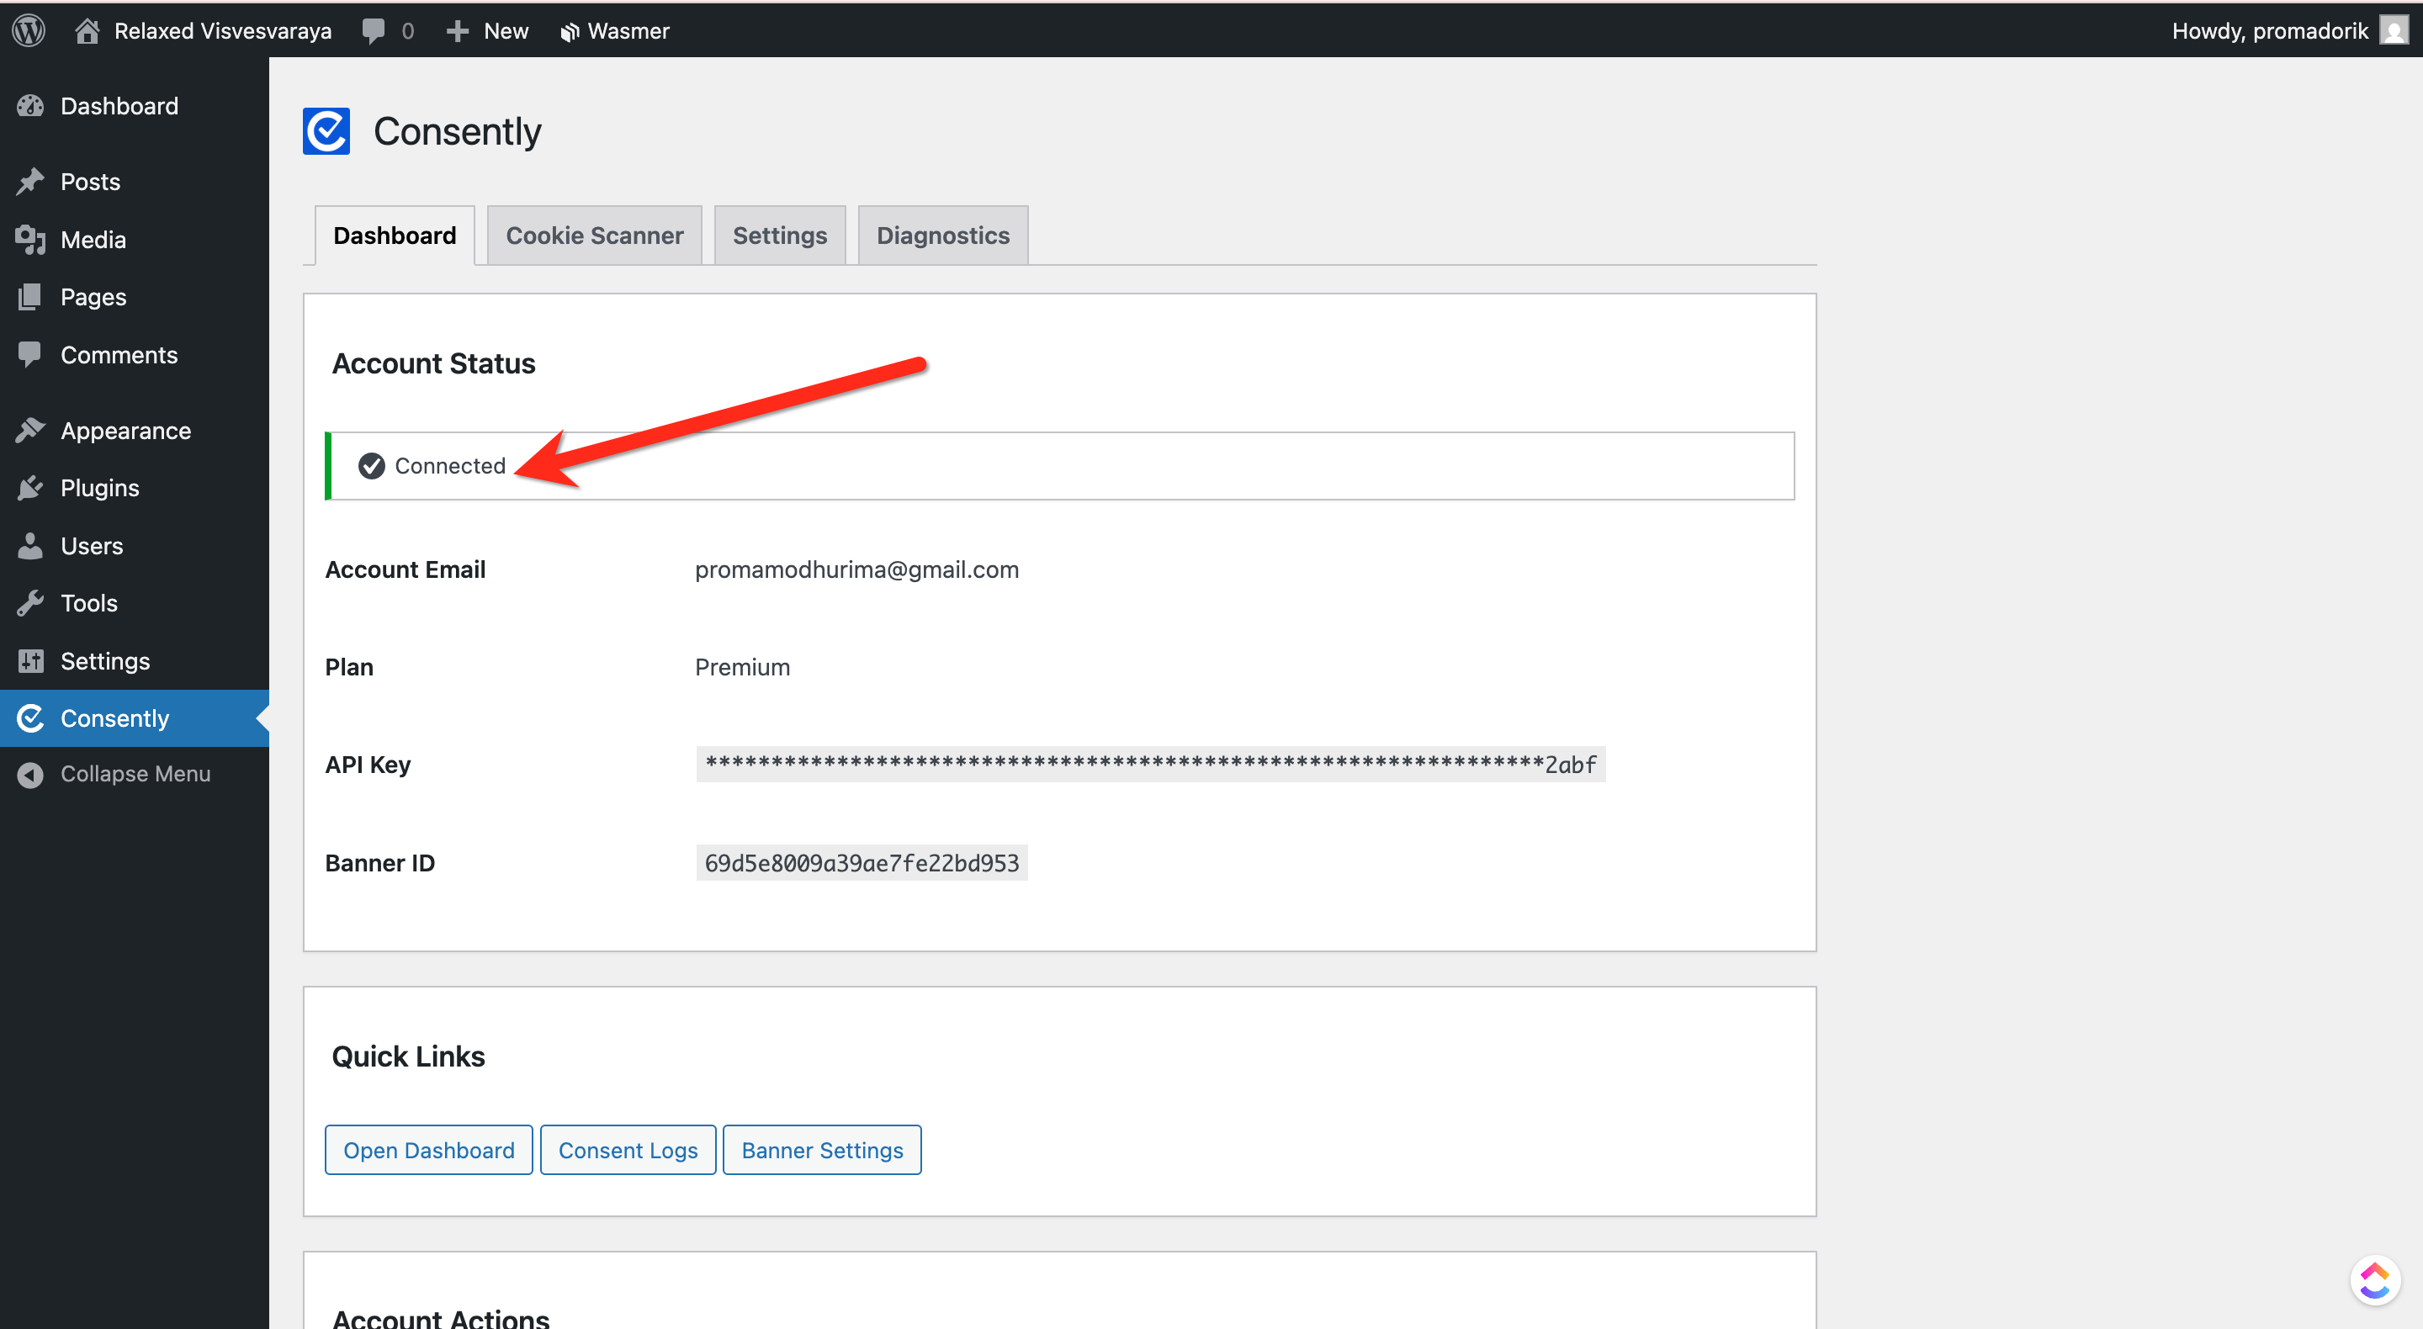
Task: Click the Plugins plug icon in sidebar
Action: (x=30, y=487)
